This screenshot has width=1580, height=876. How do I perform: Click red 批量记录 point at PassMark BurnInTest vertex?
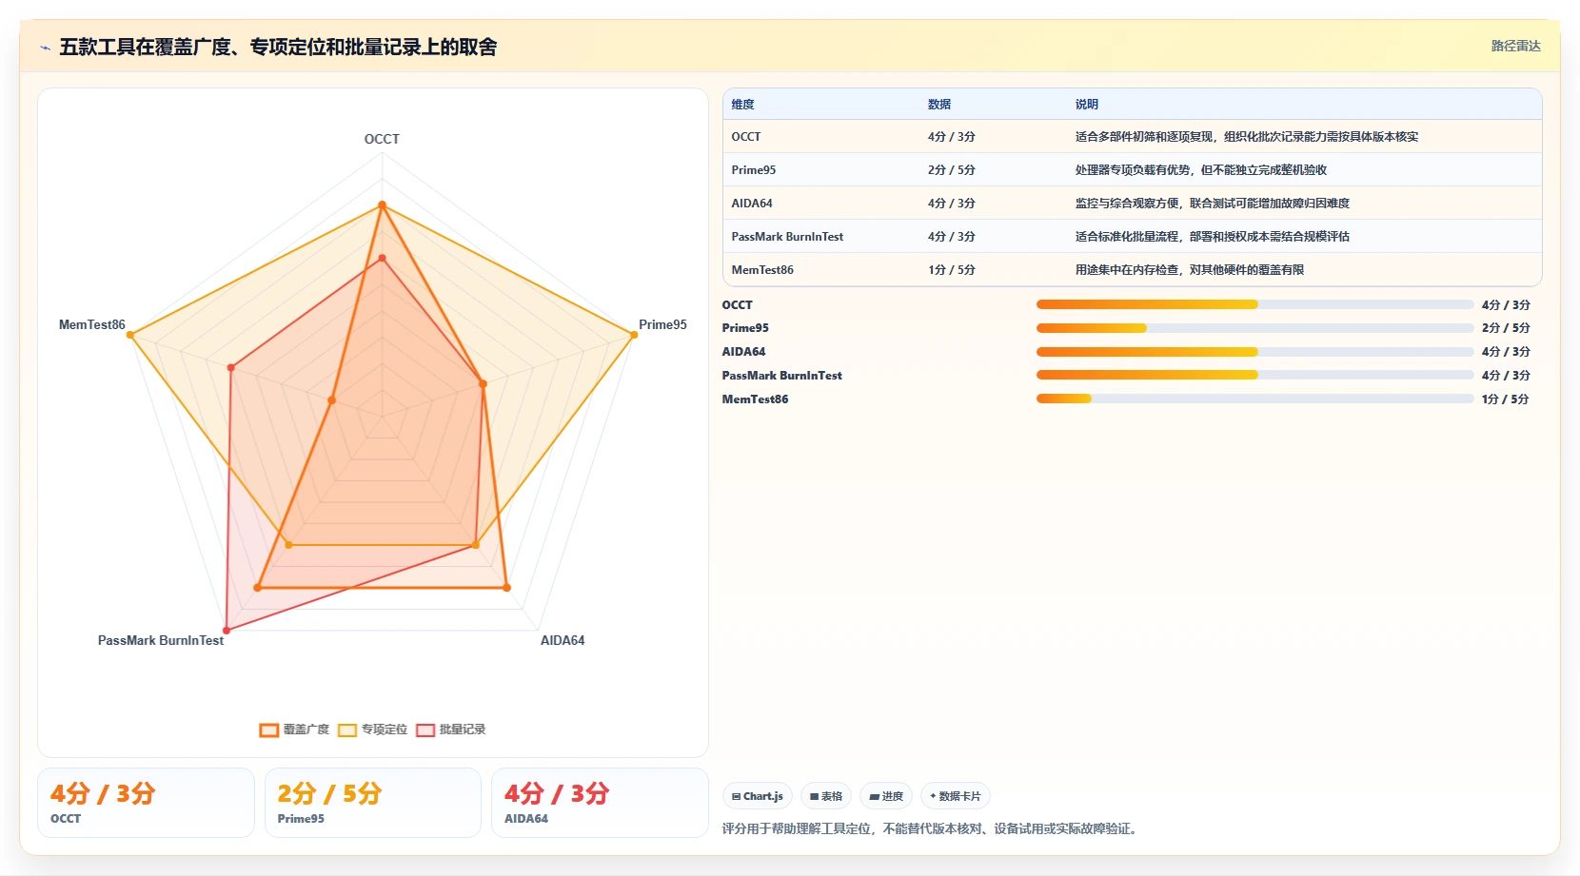pos(227,631)
